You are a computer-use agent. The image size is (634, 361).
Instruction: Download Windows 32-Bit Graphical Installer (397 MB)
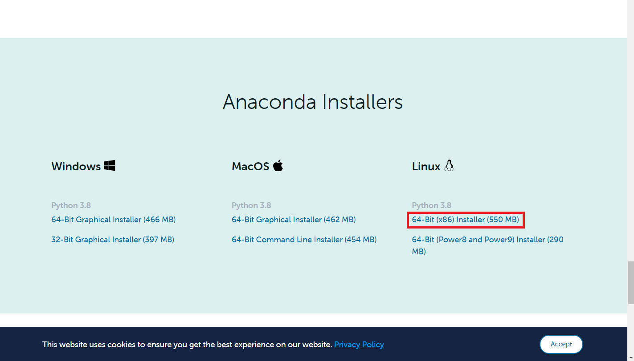(x=113, y=240)
